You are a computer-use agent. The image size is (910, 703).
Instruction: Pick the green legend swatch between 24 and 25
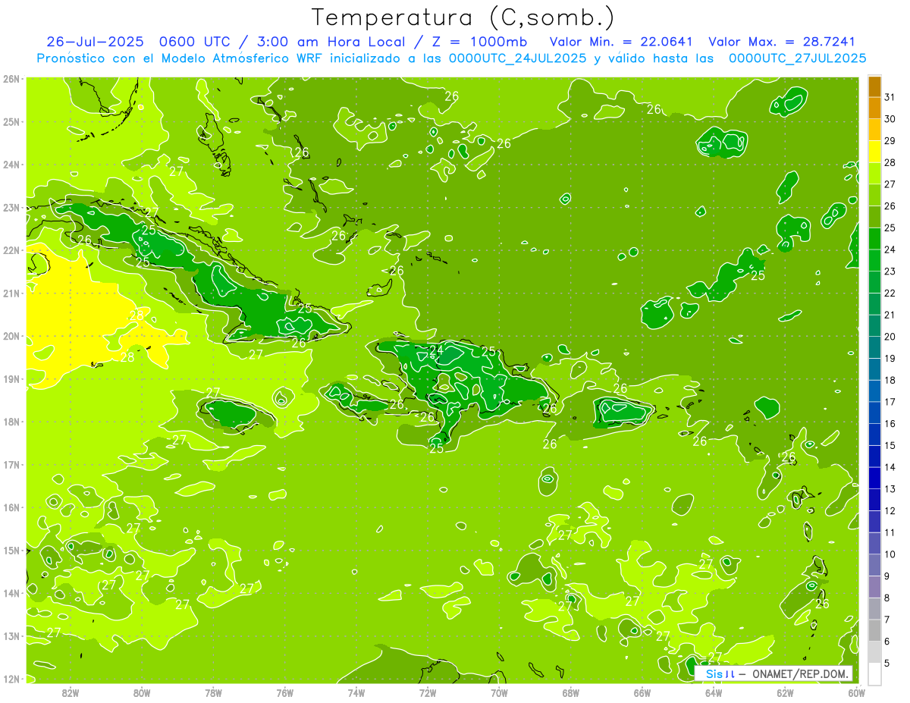(x=874, y=239)
